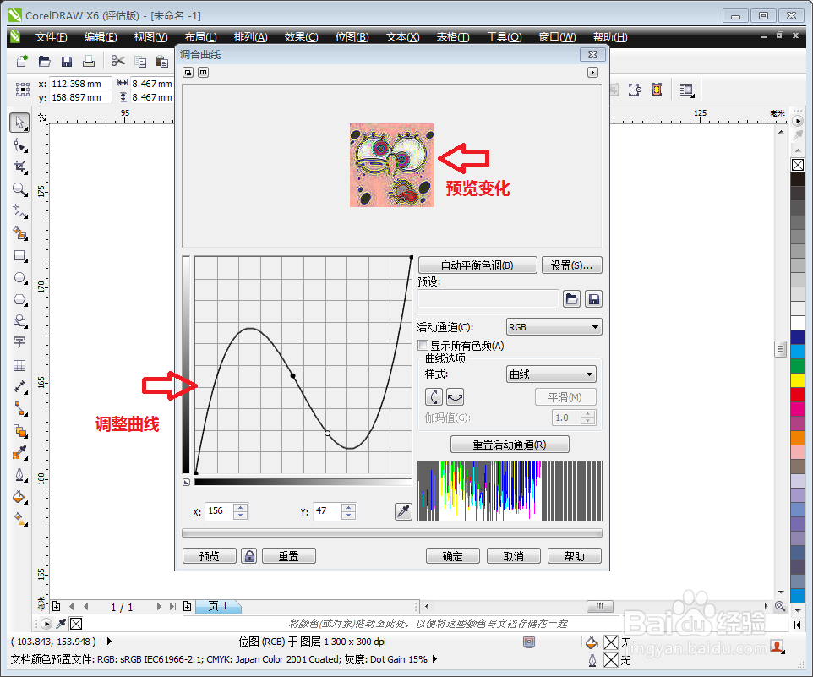The height and width of the screenshot is (677, 813).
Task: Open the 位图(B) menu
Action: [352, 36]
